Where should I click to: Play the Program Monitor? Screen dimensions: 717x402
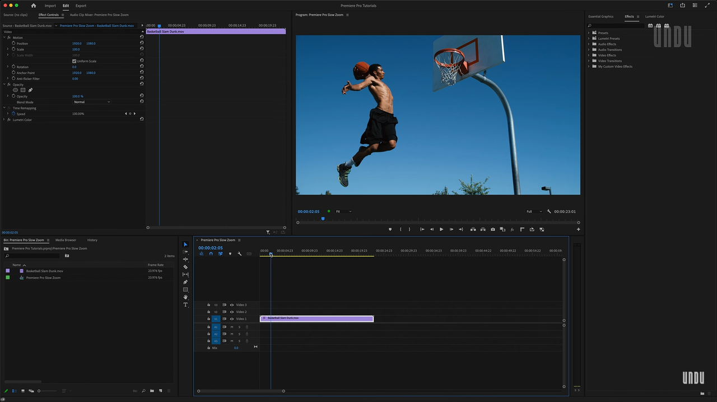click(x=441, y=229)
